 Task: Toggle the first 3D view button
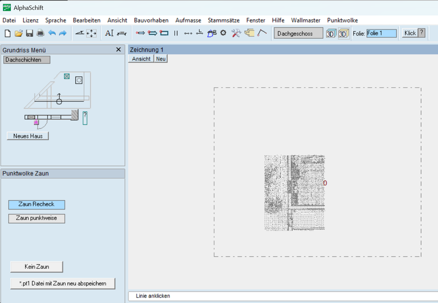pos(331,33)
